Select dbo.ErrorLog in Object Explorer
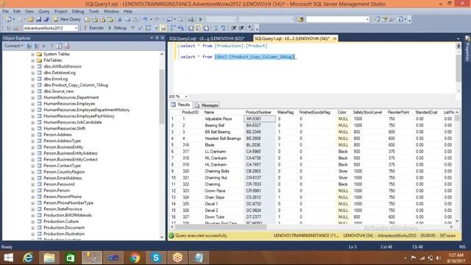 click(56, 79)
